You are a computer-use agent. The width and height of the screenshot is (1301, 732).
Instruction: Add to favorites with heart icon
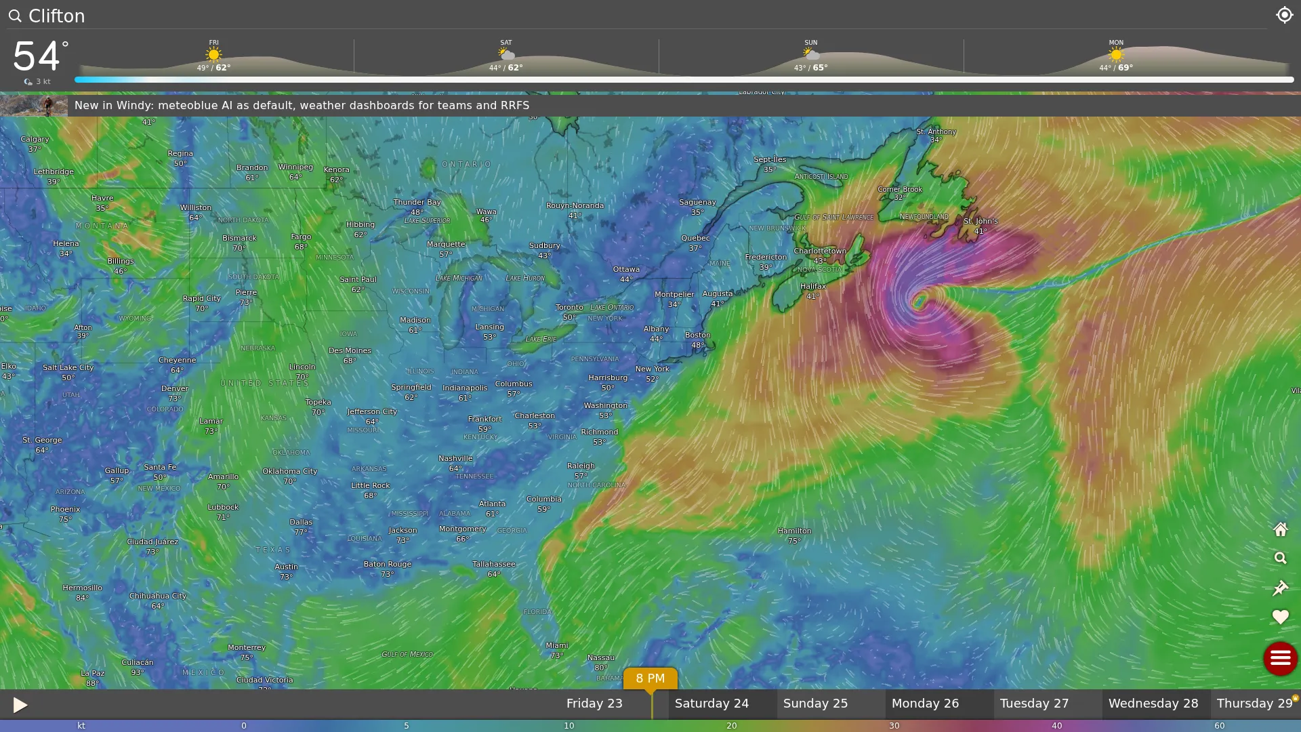(x=1280, y=617)
